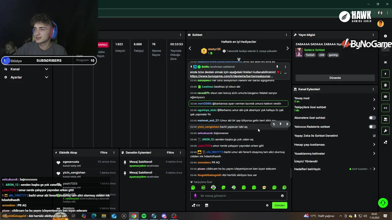Click the info icon in right sidebar
Viewport: 392px width, 220px height.
[x=386, y=36]
